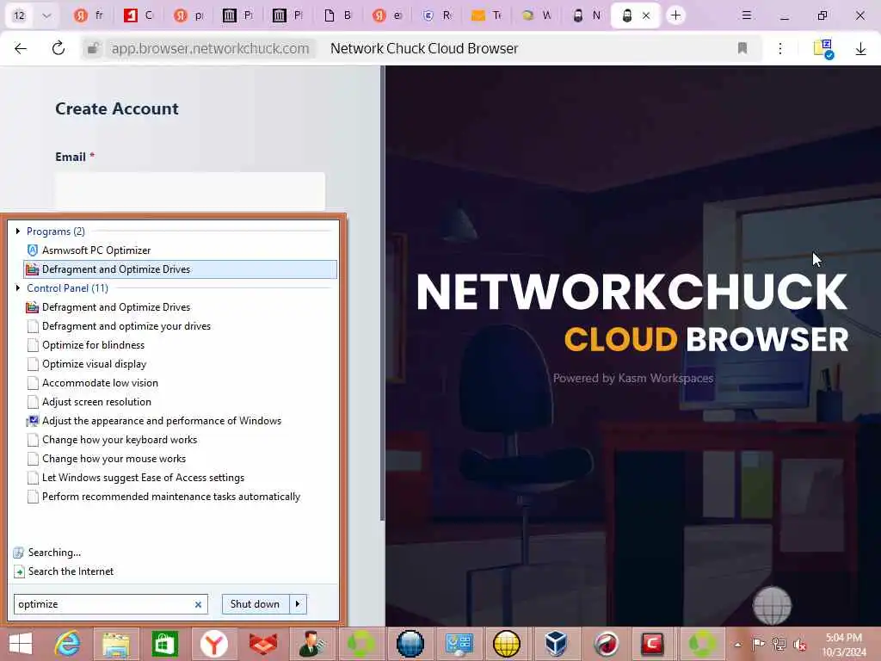Open the blue globe taskbar icon
The width and height of the screenshot is (881, 661).
click(x=410, y=644)
